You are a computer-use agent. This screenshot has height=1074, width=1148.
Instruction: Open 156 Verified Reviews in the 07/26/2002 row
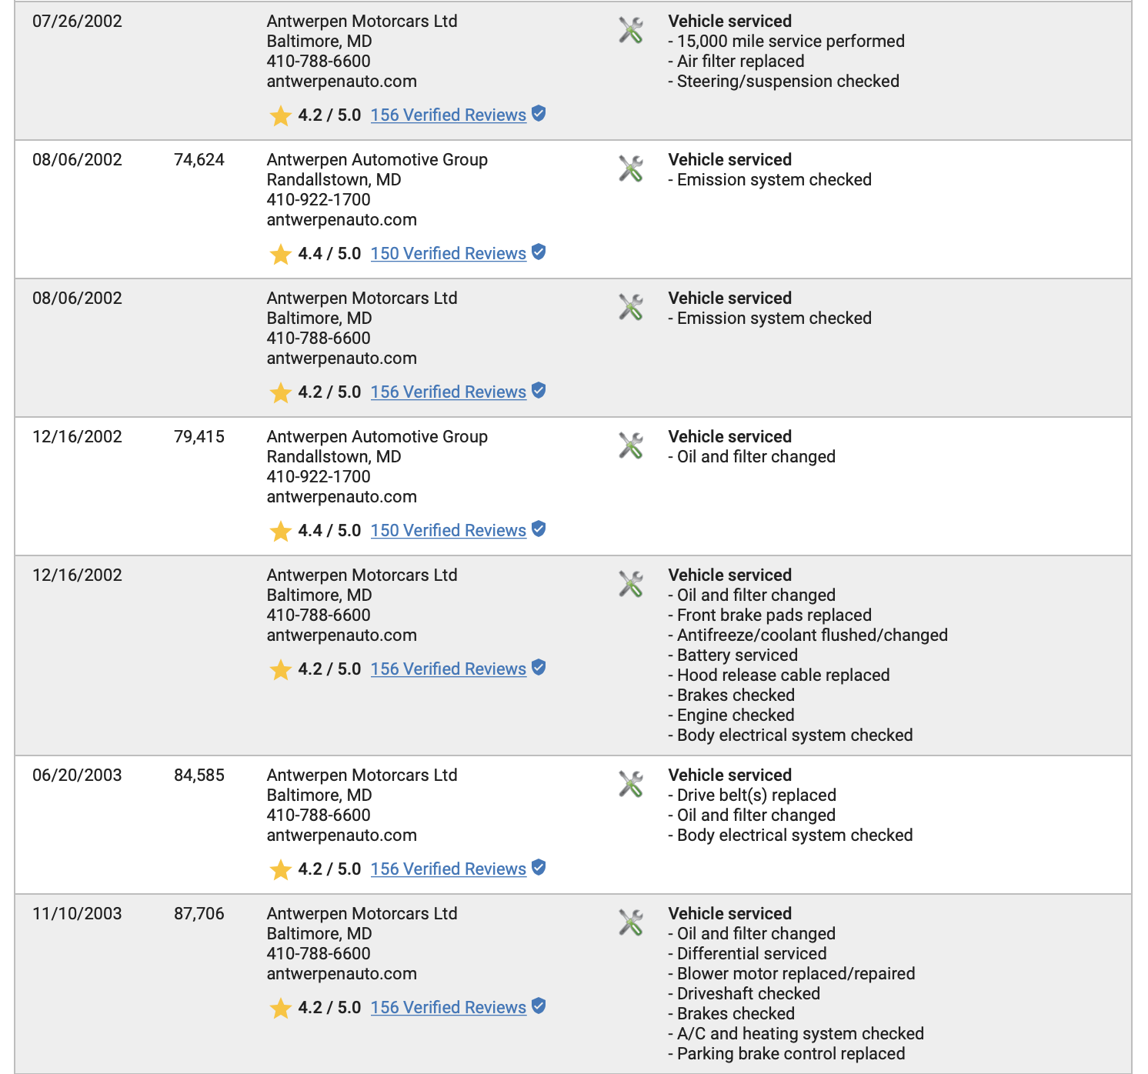[449, 115]
